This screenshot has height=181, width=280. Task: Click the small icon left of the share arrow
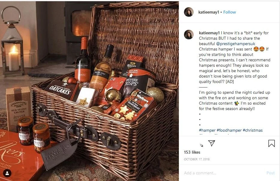[x=201, y=145]
